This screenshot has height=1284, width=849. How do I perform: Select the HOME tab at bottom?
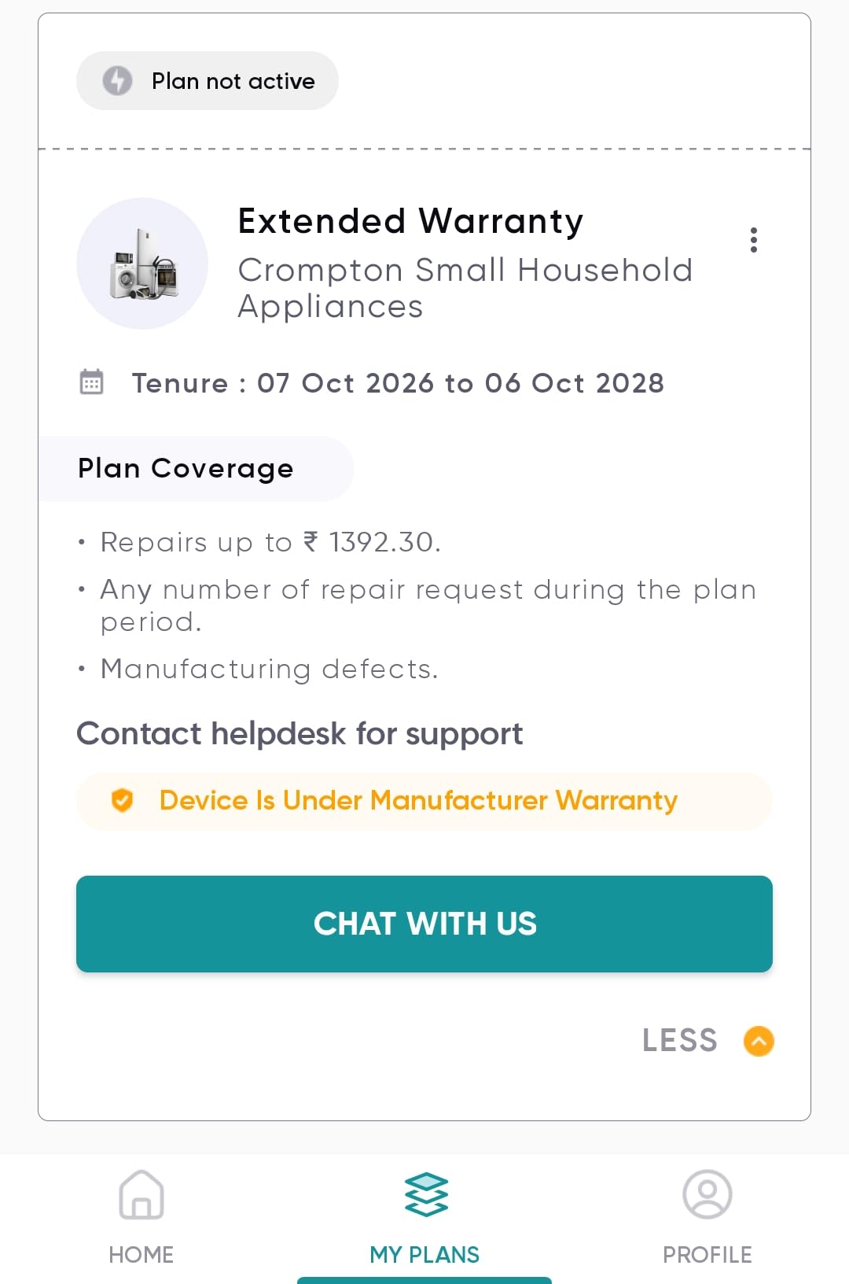tap(141, 1255)
